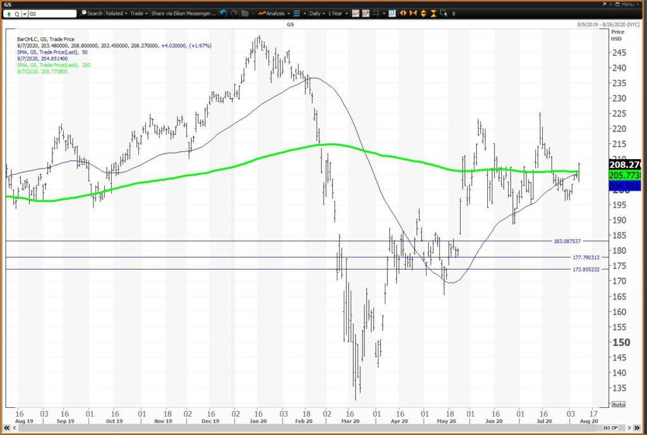Image resolution: width=647 pixels, height=435 pixels.
Task: Toggle the crosshair cursor tool
Action: (375, 13)
